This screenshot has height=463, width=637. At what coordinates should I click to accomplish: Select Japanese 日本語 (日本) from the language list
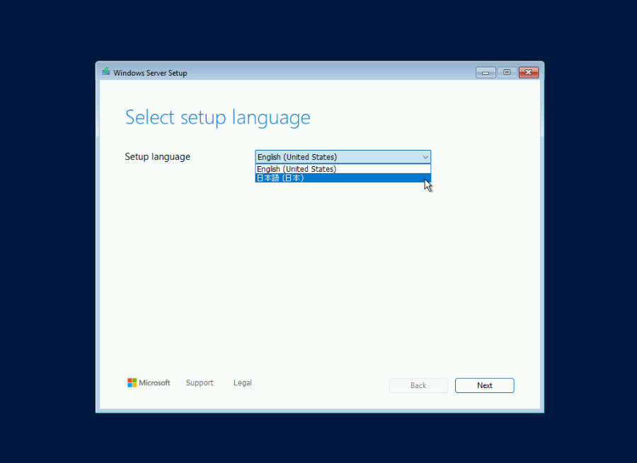click(x=343, y=177)
